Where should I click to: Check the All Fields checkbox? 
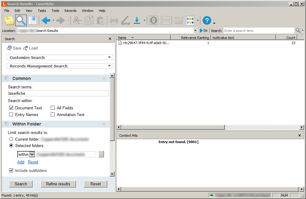pos(53,108)
